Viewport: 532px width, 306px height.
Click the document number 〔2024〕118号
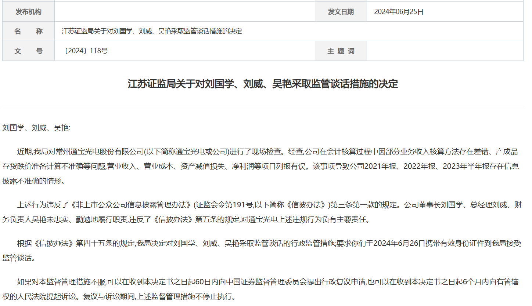coord(85,51)
